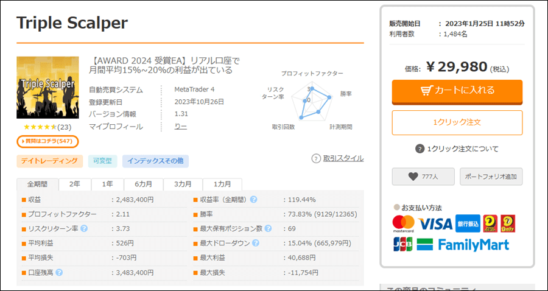Click the 最大保有ポジション数 value 69
This screenshot has width=548, height=291.
[x=292, y=229]
